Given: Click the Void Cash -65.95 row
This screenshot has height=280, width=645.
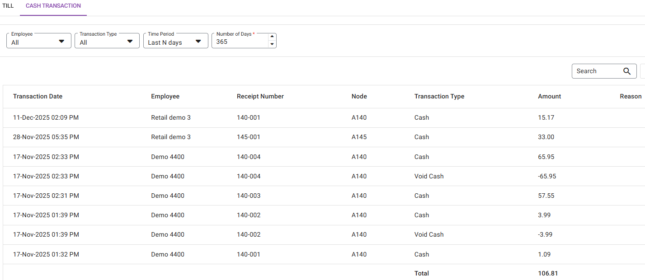Looking at the screenshot, I should 429,176.
